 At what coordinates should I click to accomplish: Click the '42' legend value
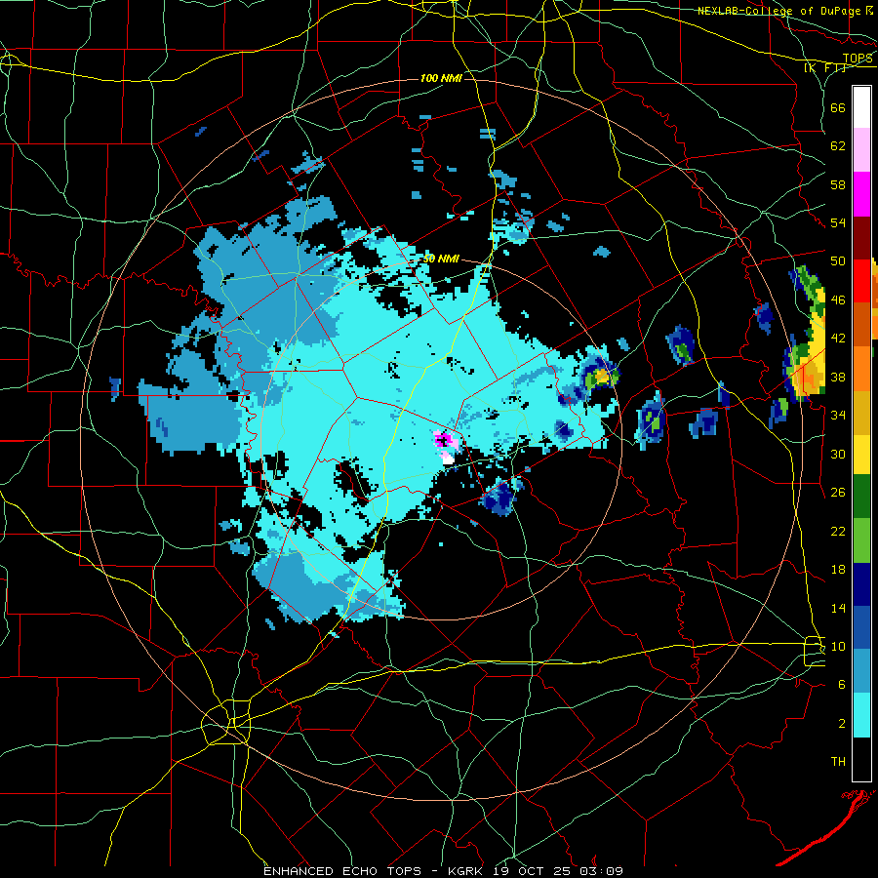point(838,339)
